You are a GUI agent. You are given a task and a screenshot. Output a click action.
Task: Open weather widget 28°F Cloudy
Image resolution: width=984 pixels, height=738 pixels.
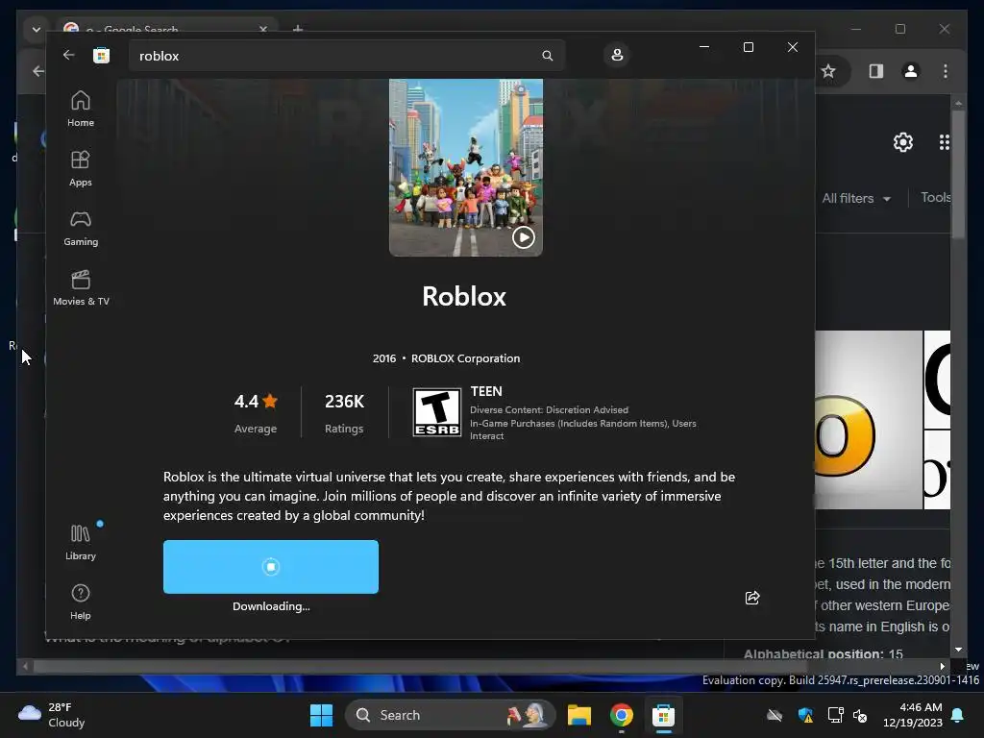click(x=52, y=715)
